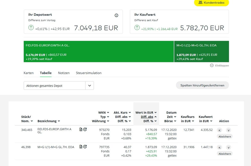This screenshot has height=166, width=251.
Task: Click the document icon for M+G GL.TH. EOA
Action: 81,147
